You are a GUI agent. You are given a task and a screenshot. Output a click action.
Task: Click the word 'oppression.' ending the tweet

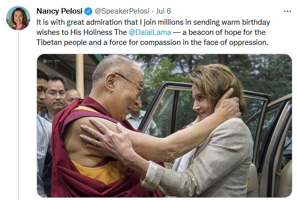pos(249,43)
